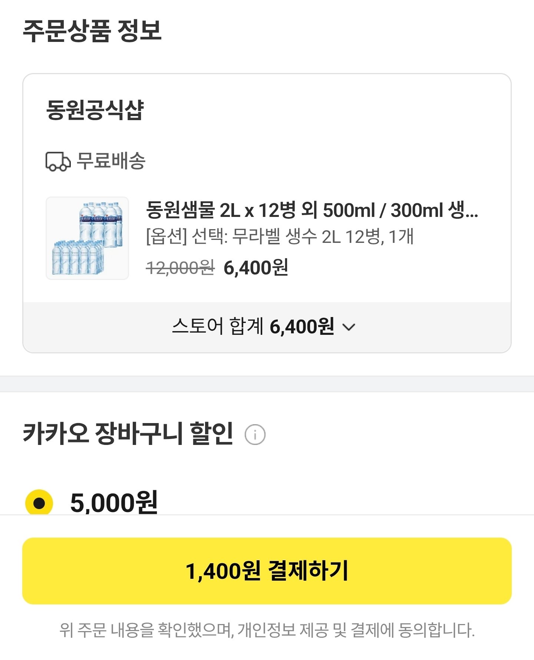The width and height of the screenshot is (534, 660).
Task: Tap the [옵션] tag in the option line
Action: 167,237
